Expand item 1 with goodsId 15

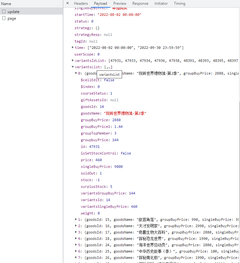point(76,219)
